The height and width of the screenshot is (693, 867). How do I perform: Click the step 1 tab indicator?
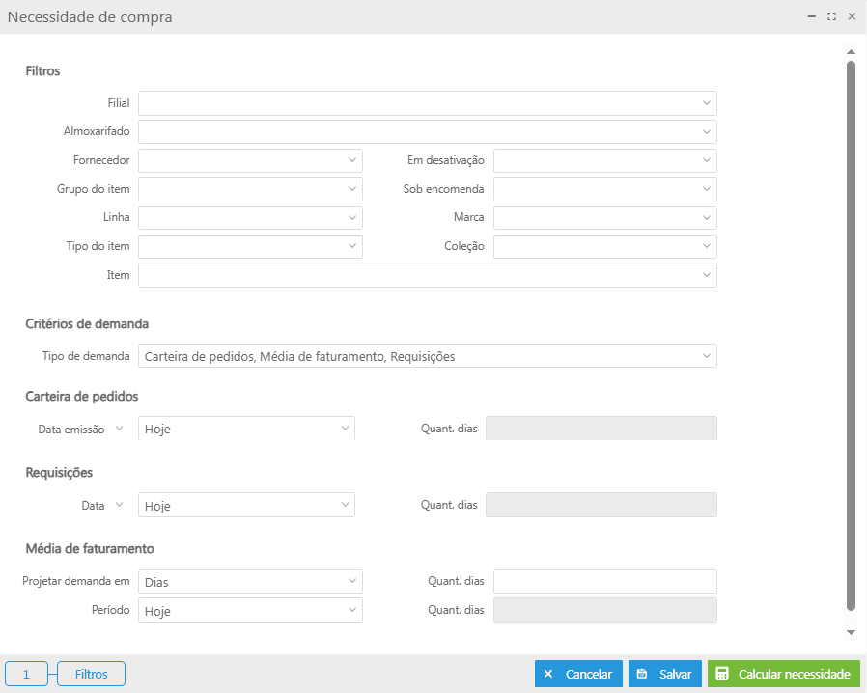pos(26,674)
